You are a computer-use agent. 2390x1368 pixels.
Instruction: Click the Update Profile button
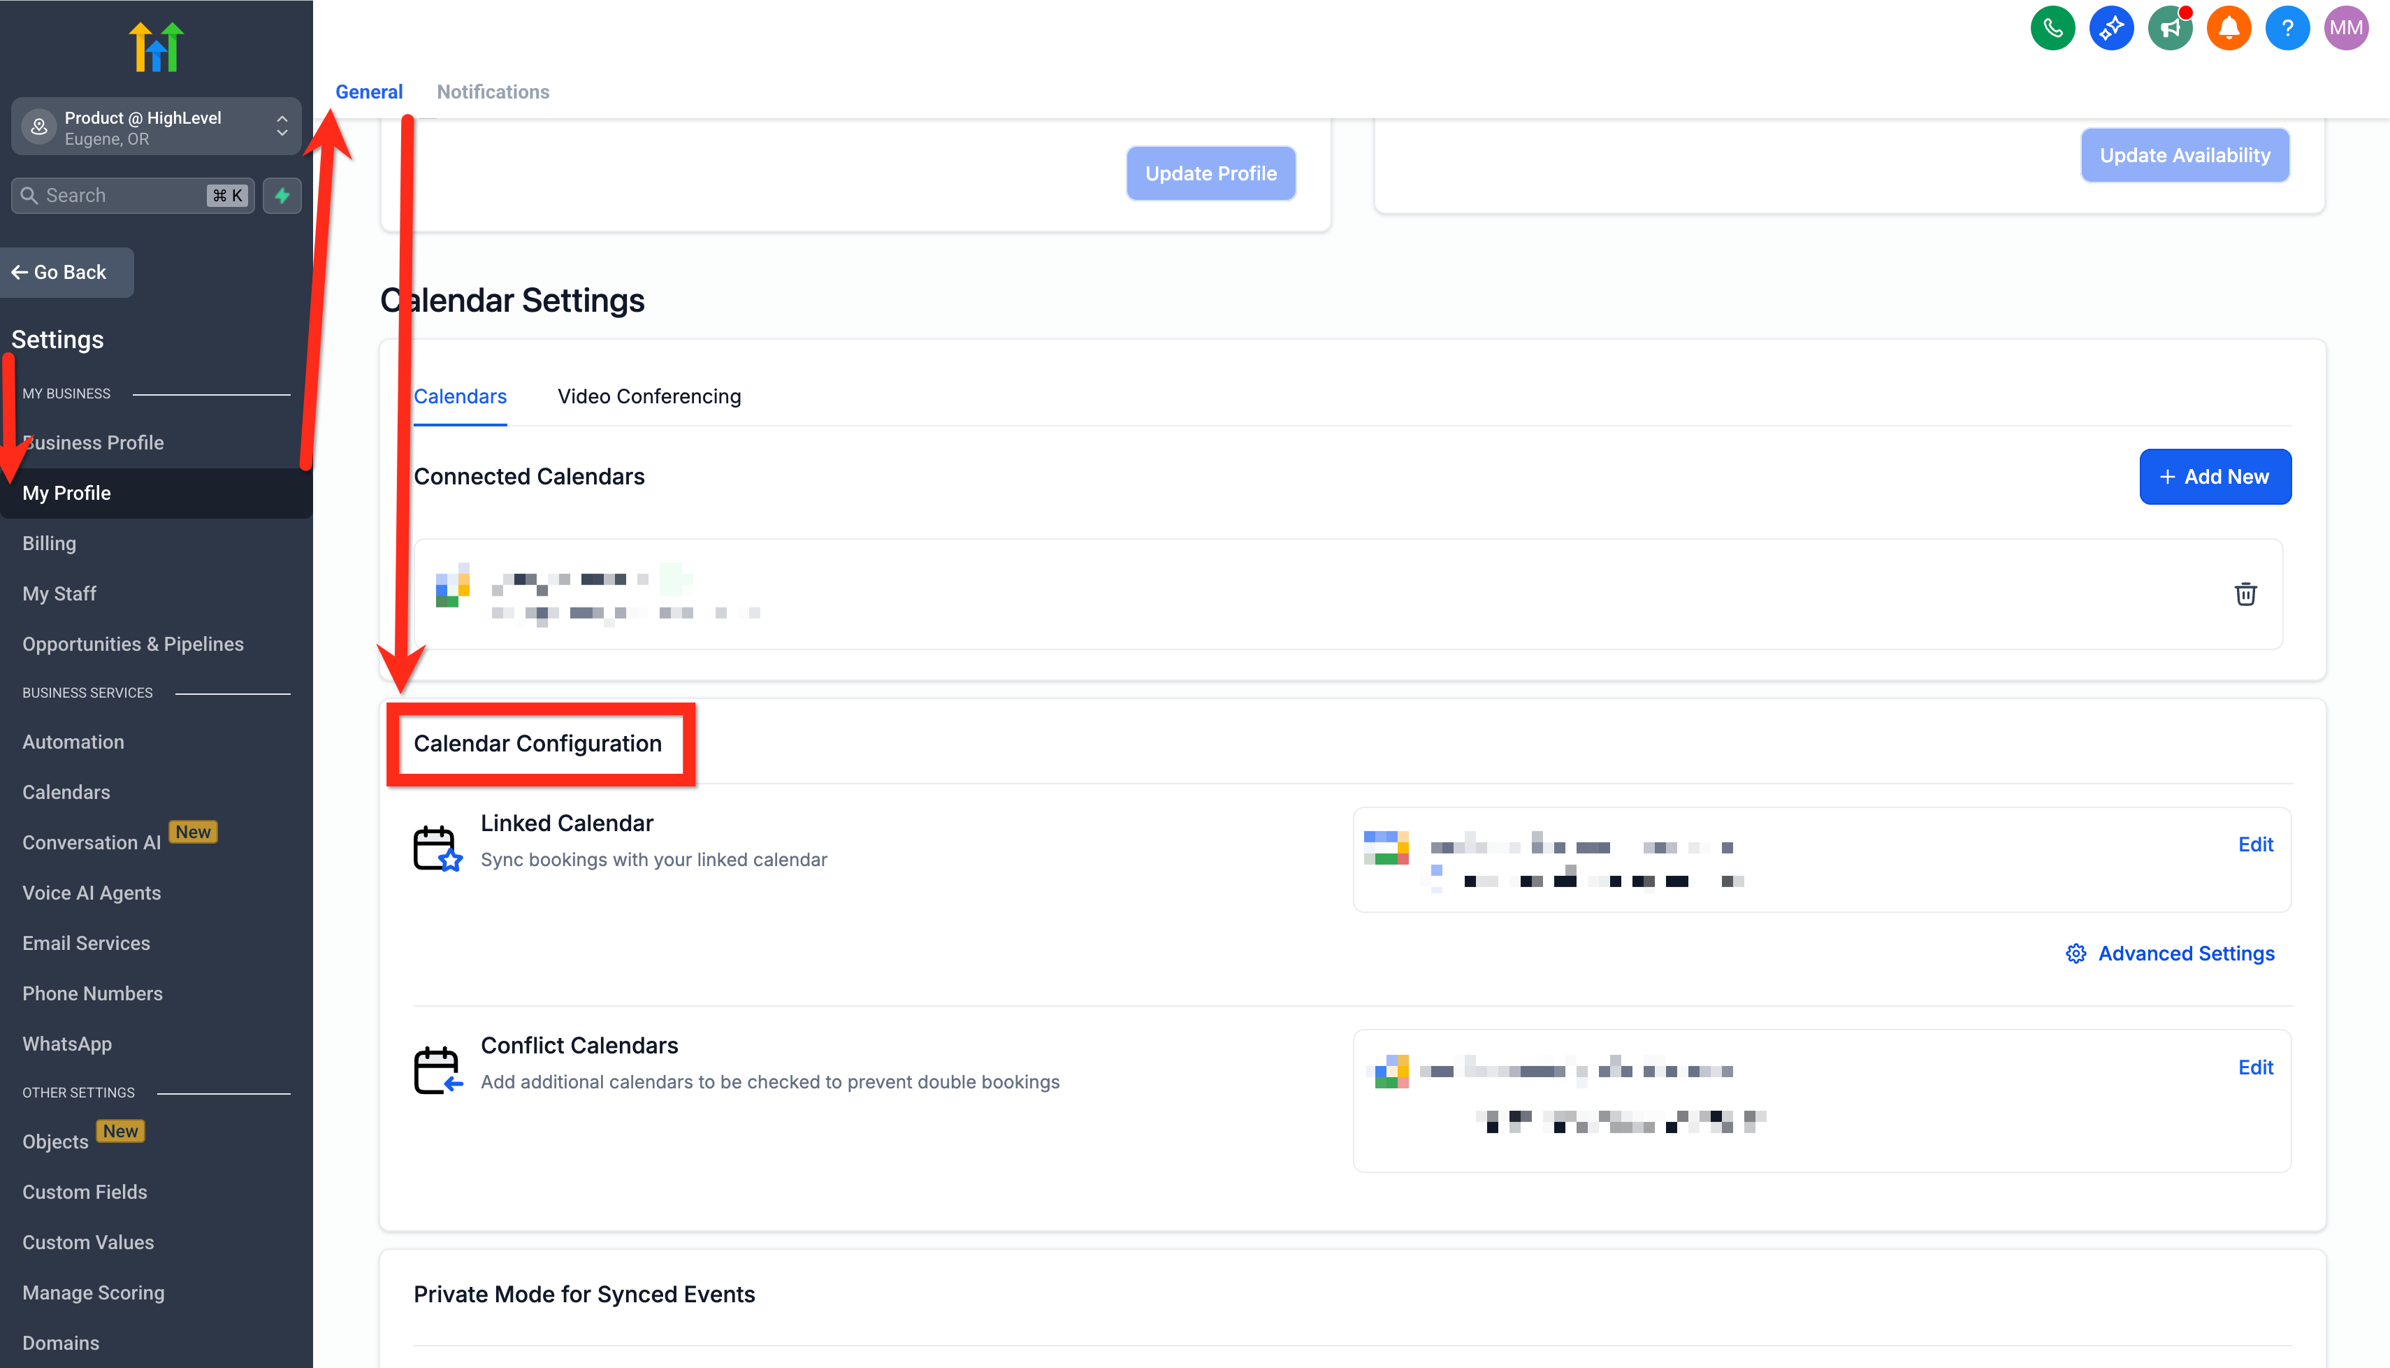pyautogui.click(x=1210, y=173)
